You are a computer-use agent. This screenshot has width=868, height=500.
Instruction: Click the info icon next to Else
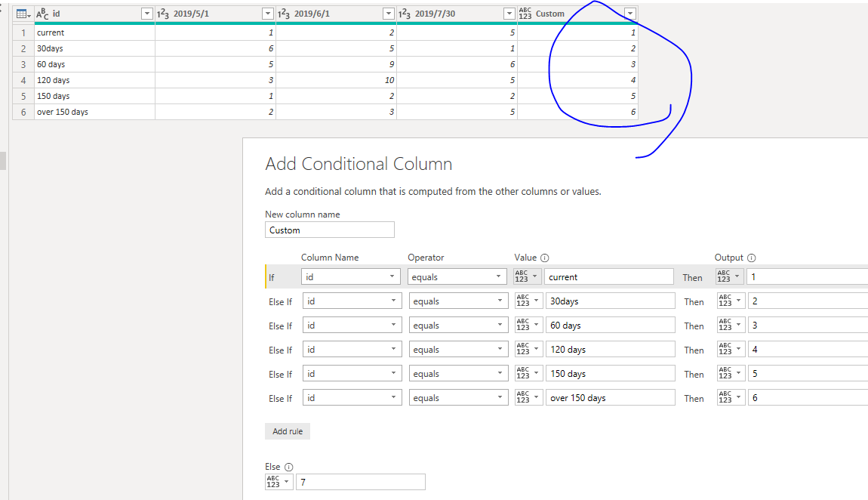pos(288,467)
